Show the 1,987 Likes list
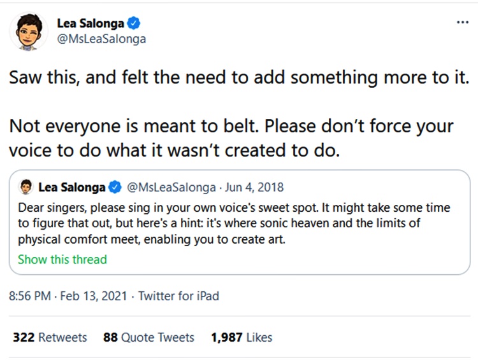This screenshot has height=362, width=478. [x=241, y=337]
